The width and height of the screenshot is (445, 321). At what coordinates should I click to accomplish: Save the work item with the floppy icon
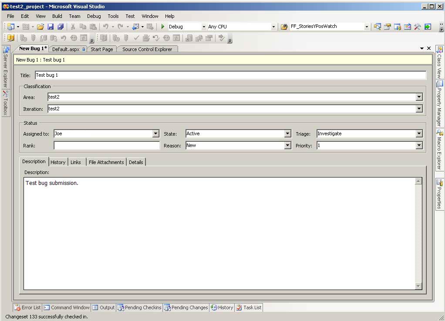tap(51, 27)
